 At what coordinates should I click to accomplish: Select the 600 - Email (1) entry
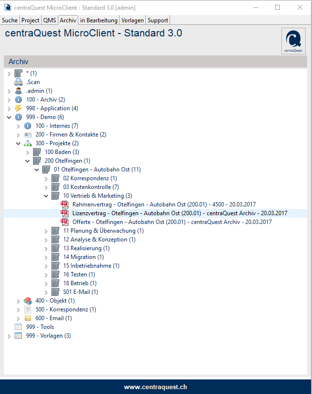(53, 318)
